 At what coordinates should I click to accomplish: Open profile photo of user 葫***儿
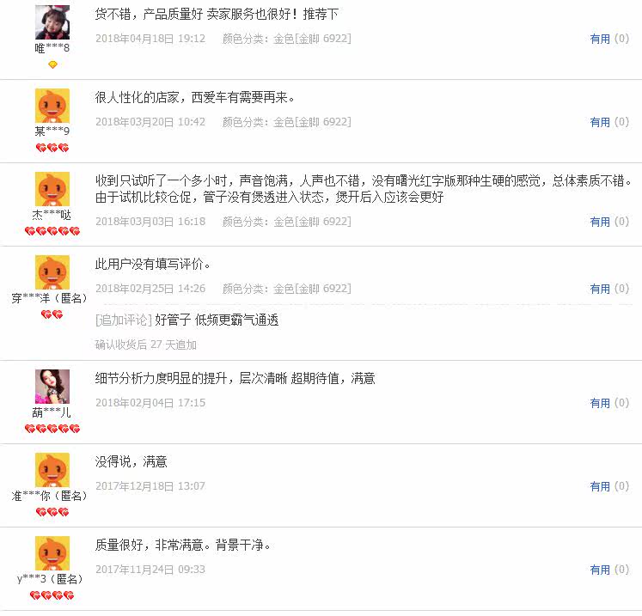(52, 387)
